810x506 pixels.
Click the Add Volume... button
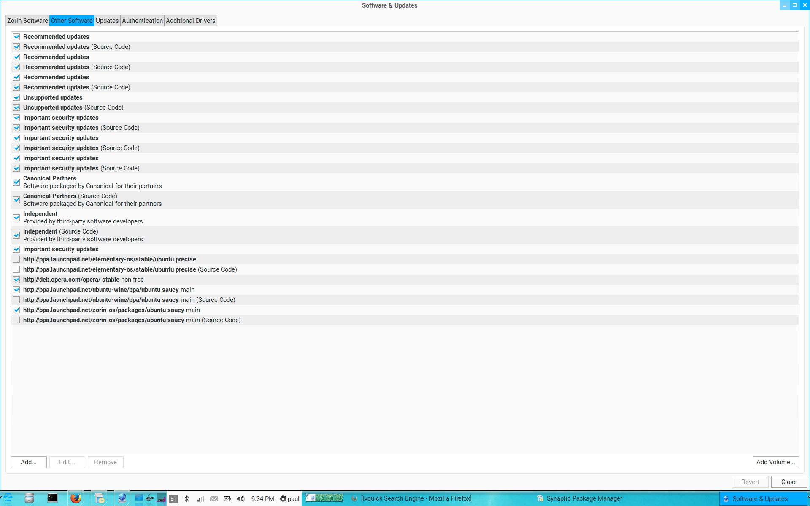pyautogui.click(x=775, y=462)
